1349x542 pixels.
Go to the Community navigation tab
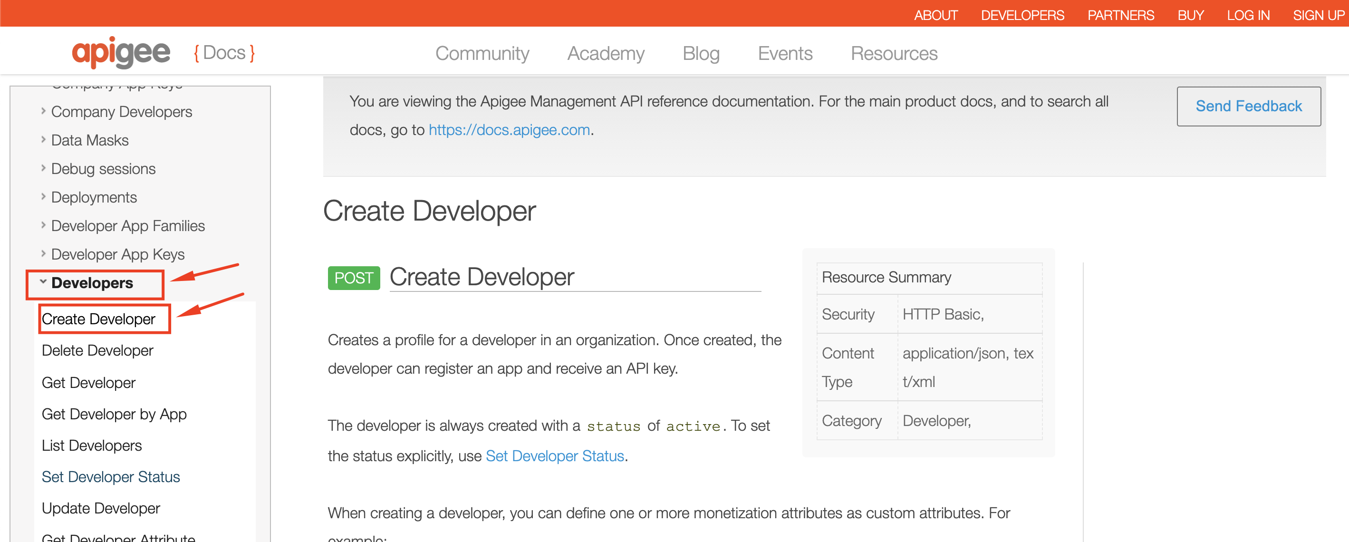(482, 53)
